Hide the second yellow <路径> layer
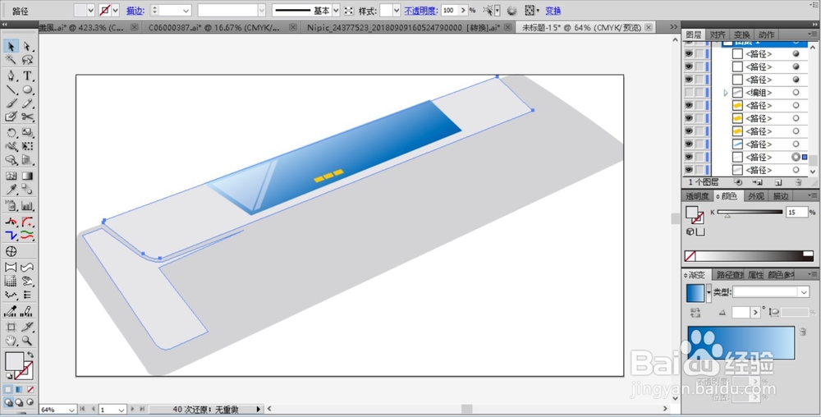 [x=689, y=118]
